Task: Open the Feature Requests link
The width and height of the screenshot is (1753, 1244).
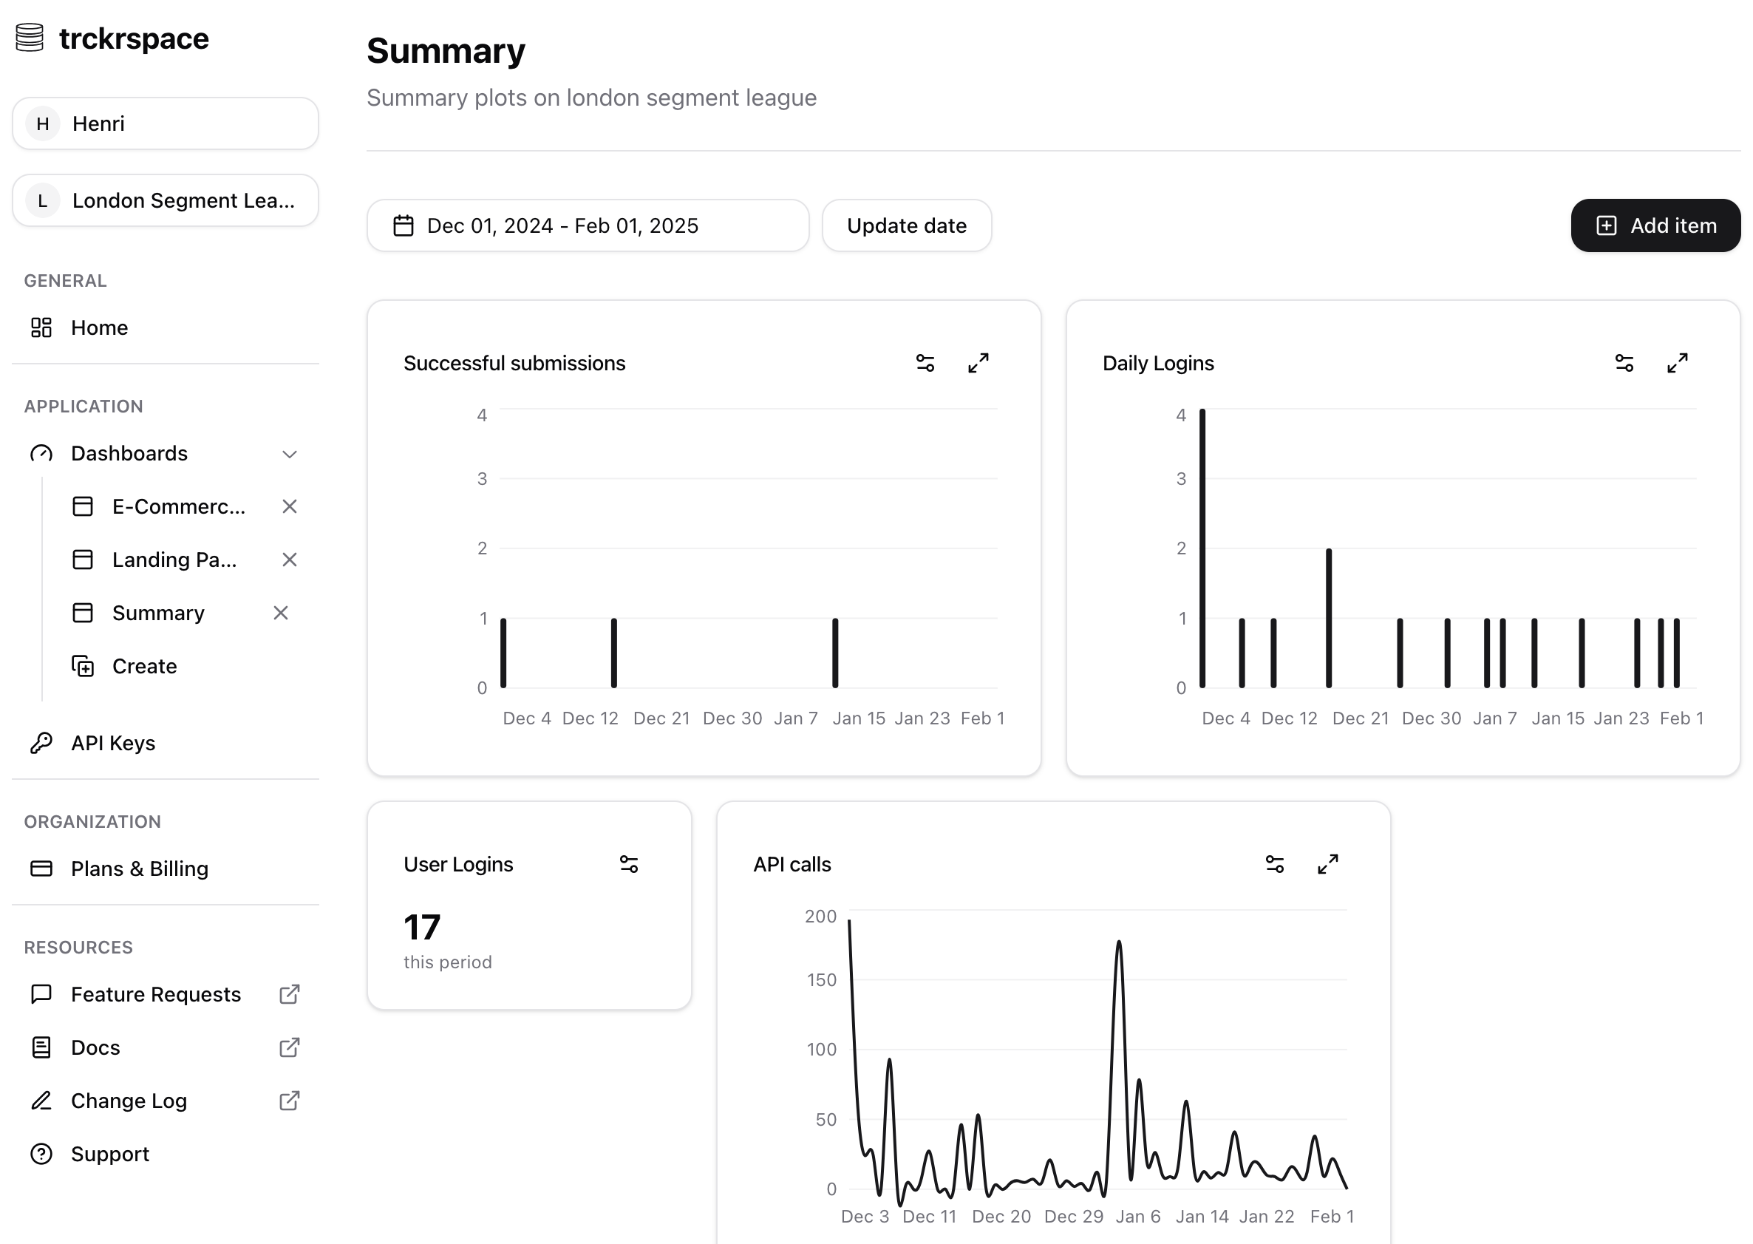Action: [x=155, y=994]
